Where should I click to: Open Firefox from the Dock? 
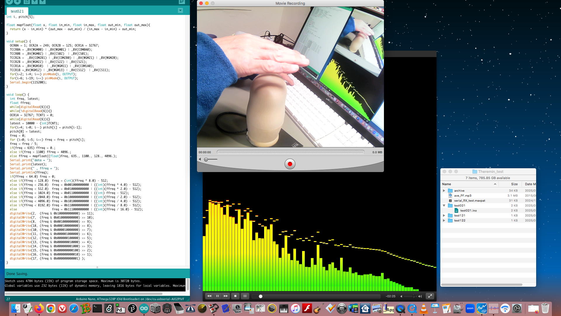(39, 308)
